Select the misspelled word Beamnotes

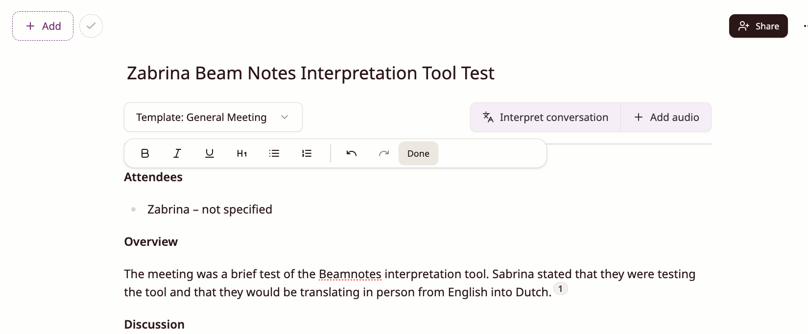coord(350,274)
